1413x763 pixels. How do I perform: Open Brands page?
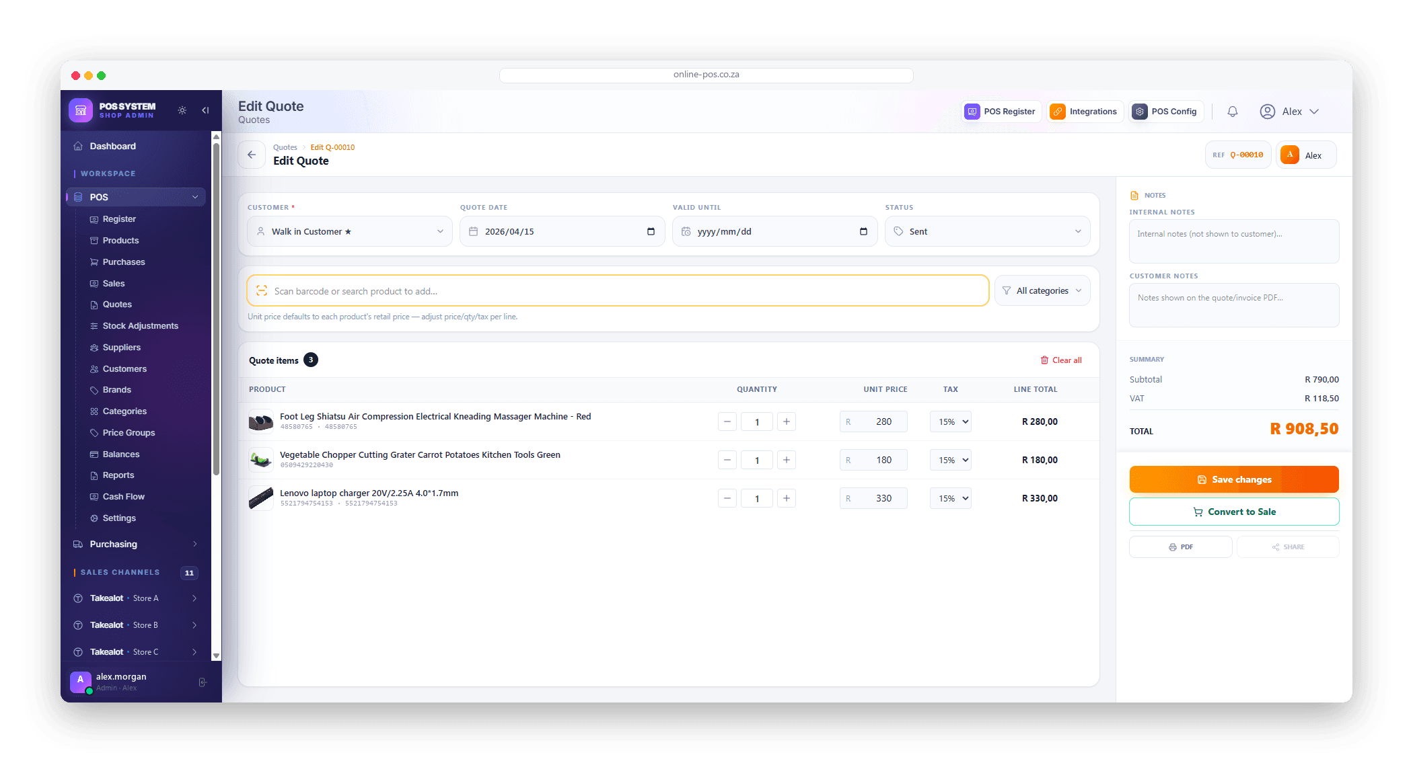116,390
